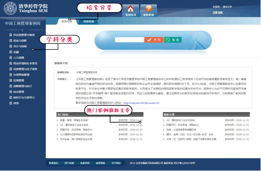Click the icon beside 市场营销管理
The image size is (261, 171).
(x=11, y=74)
